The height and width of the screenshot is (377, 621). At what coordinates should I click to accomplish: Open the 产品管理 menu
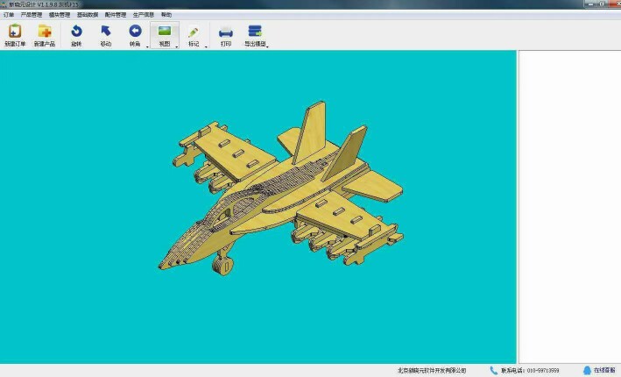tap(32, 15)
